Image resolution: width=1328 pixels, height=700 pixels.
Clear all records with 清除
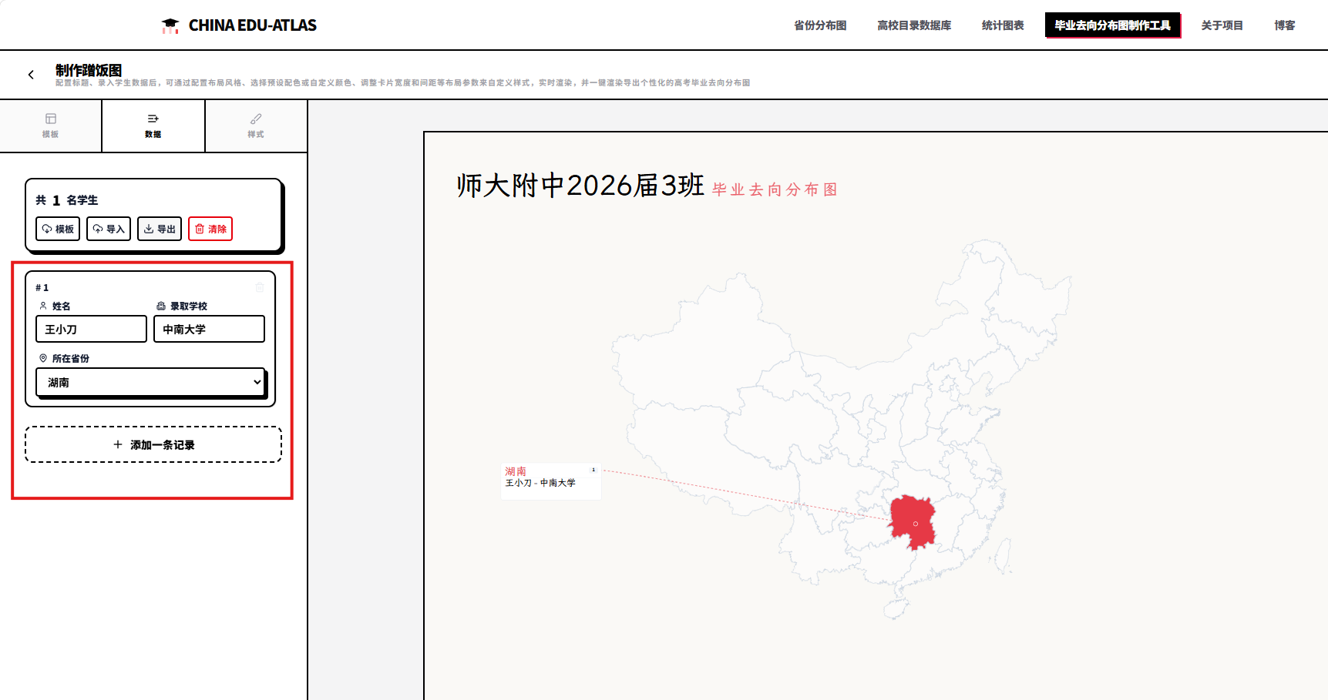click(210, 229)
